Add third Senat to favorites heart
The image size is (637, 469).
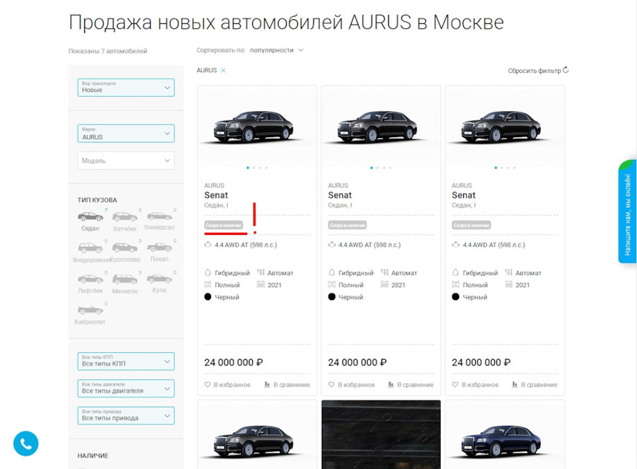pyautogui.click(x=455, y=385)
